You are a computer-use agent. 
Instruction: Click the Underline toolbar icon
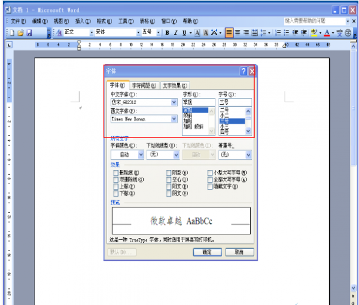(x=184, y=32)
